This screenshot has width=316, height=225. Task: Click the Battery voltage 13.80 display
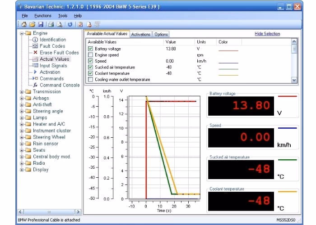coord(241,106)
